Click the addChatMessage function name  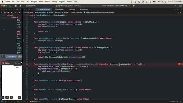click(46, 38)
